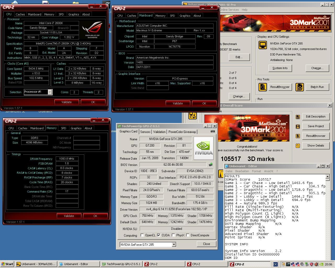Click the monitor icon in Display settings

point(263,45)
